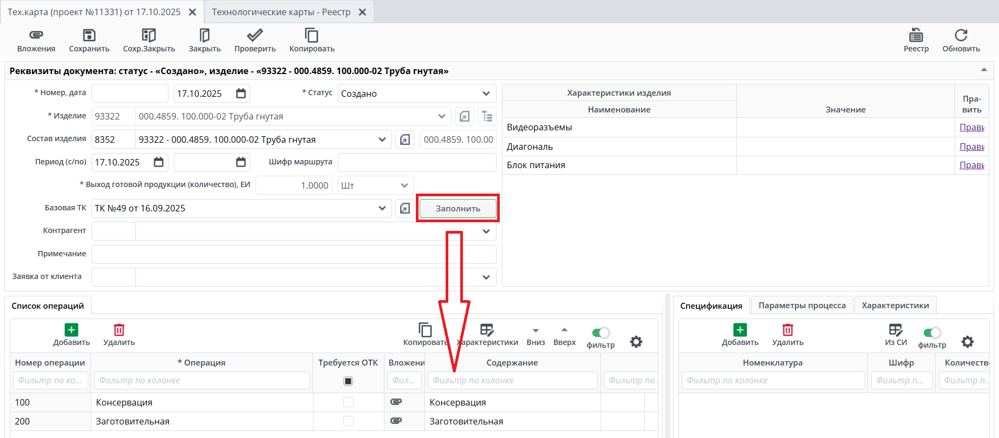
Task: Click the red Удалить icon in Спецификация panel
Action: 787,330
